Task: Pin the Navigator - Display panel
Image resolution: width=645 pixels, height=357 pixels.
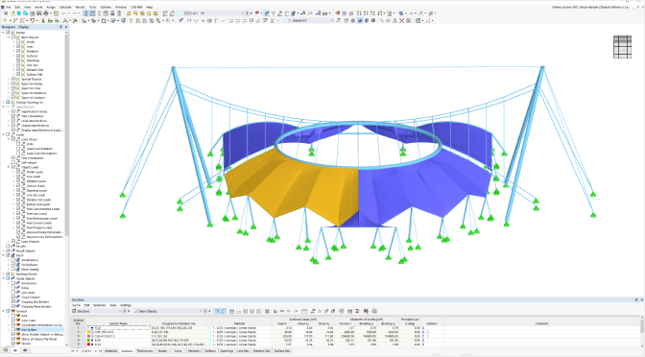Action: (60, 27)
